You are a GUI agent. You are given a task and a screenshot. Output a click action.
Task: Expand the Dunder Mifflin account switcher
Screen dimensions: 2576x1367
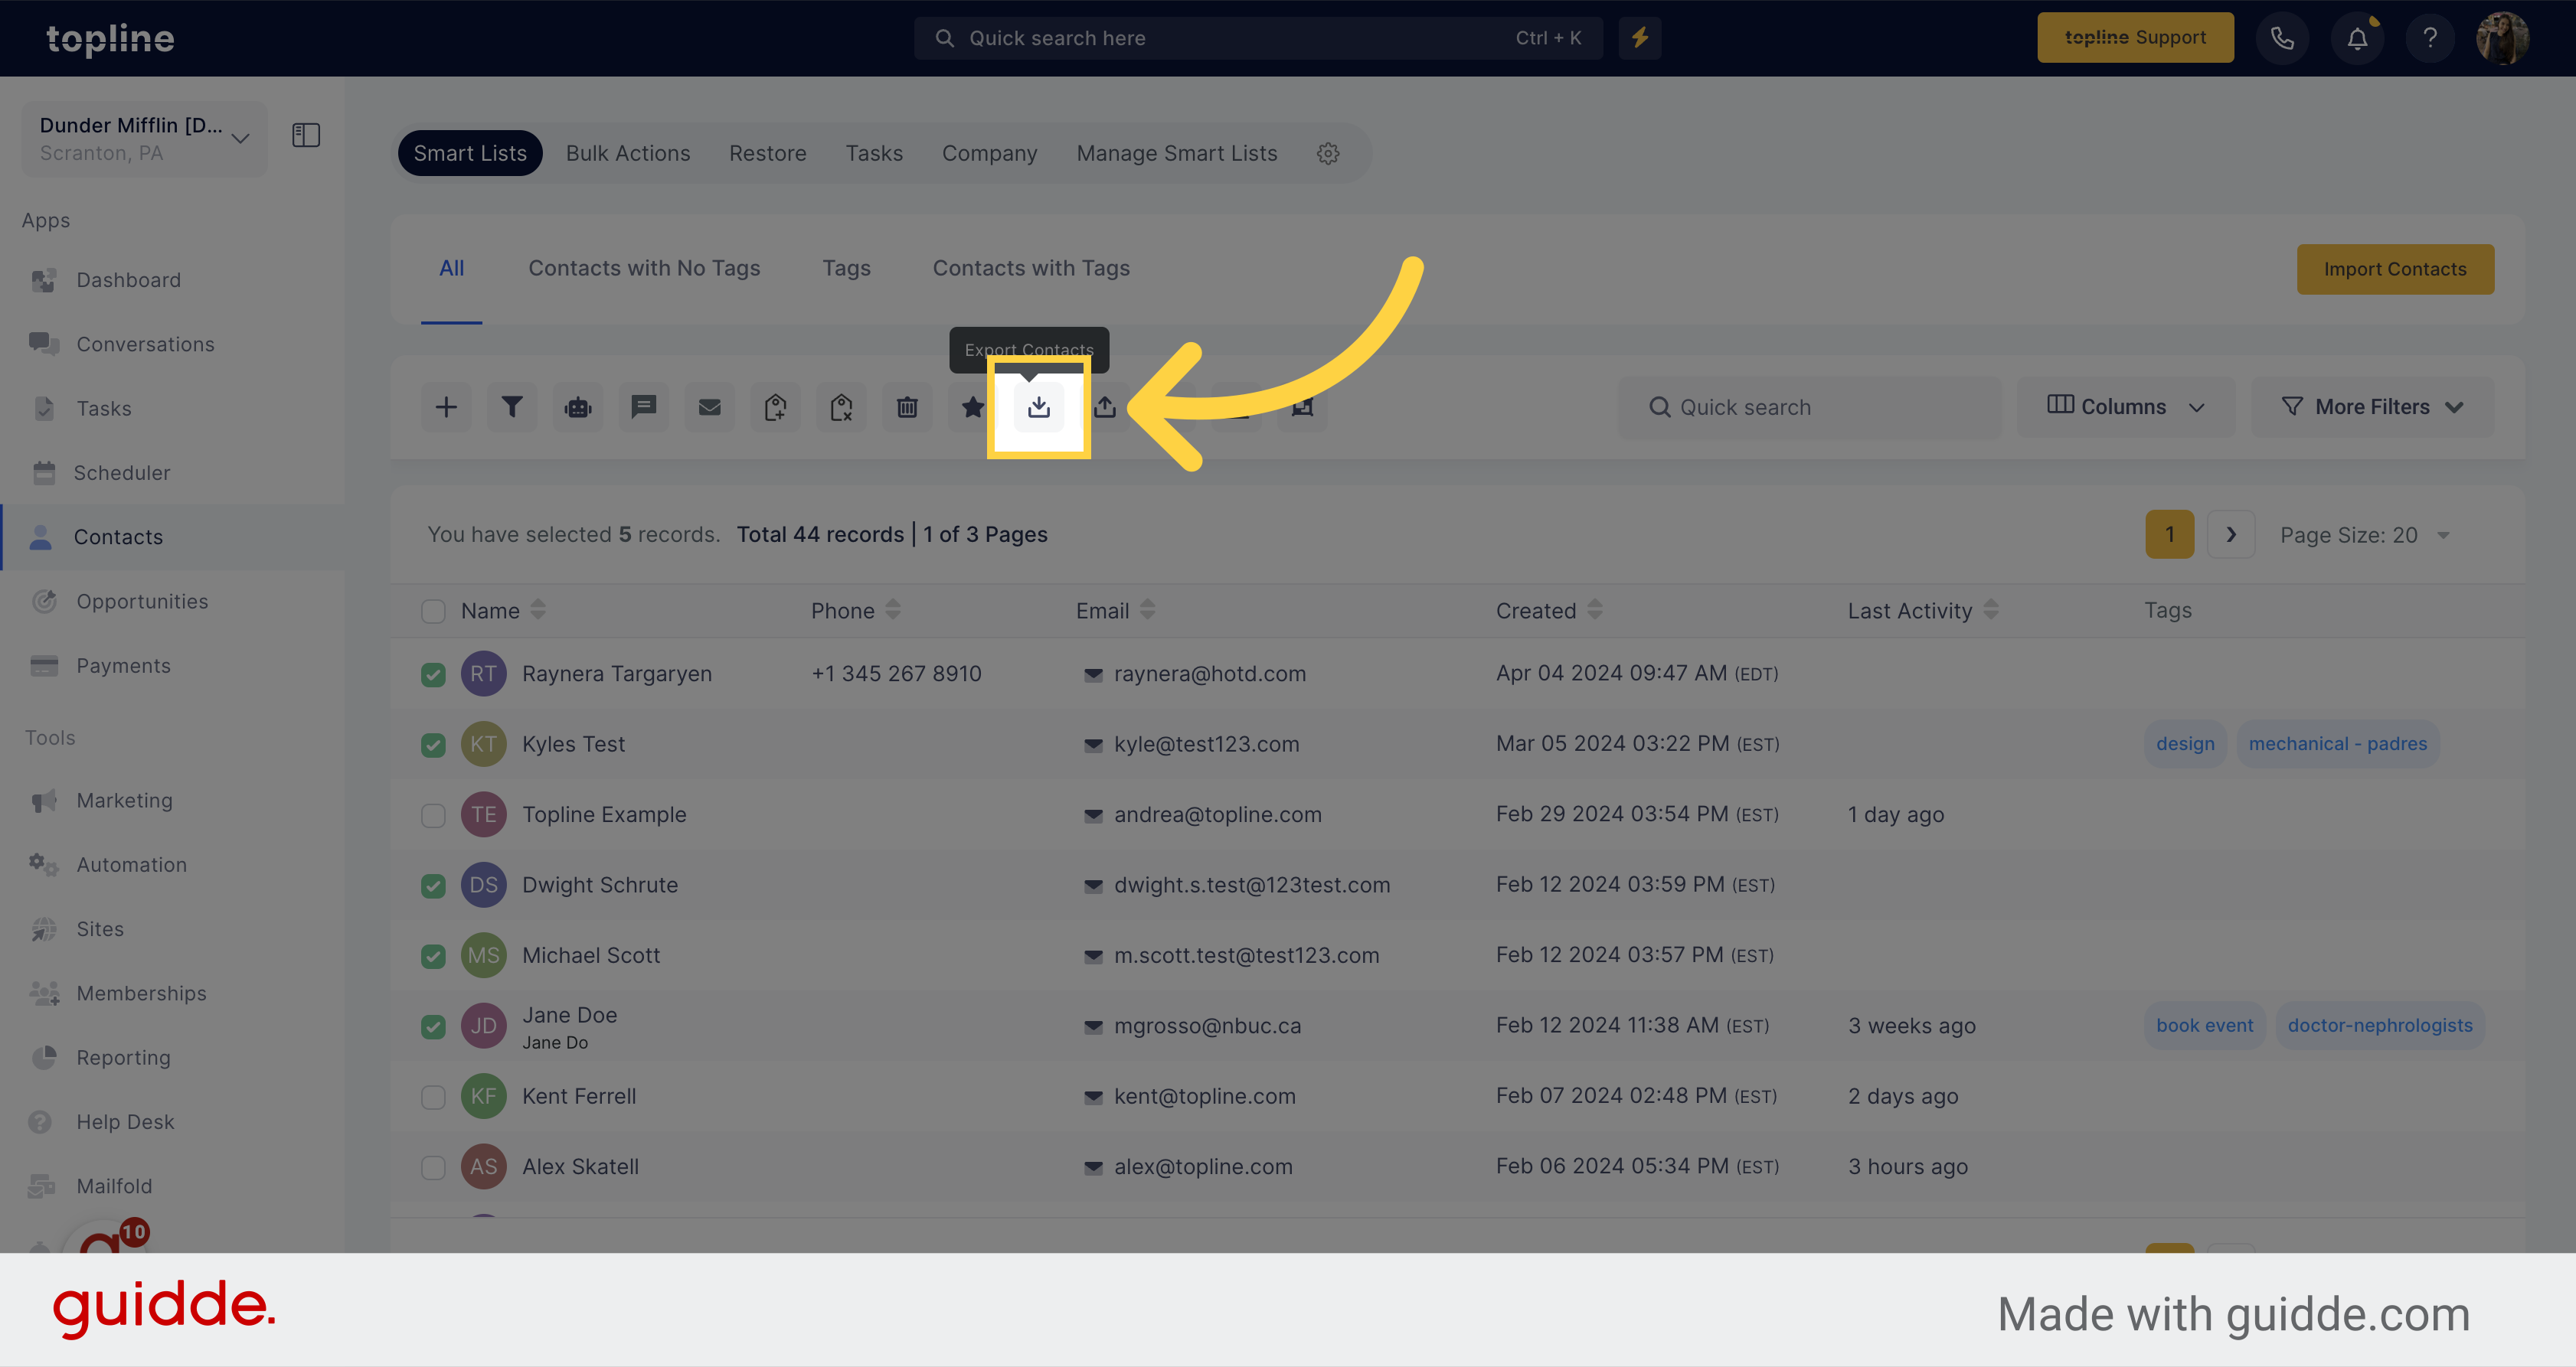point(145,138)
